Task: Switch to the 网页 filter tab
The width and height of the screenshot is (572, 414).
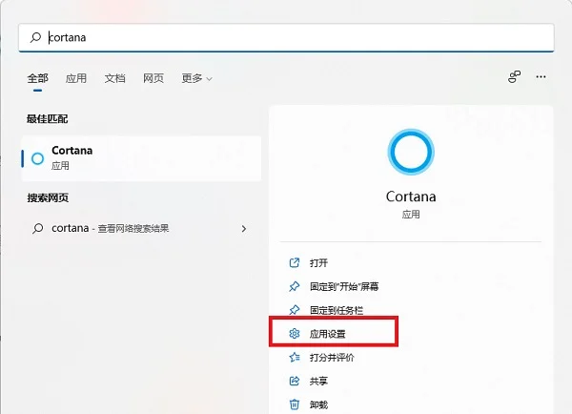Action: pos(153,78)
